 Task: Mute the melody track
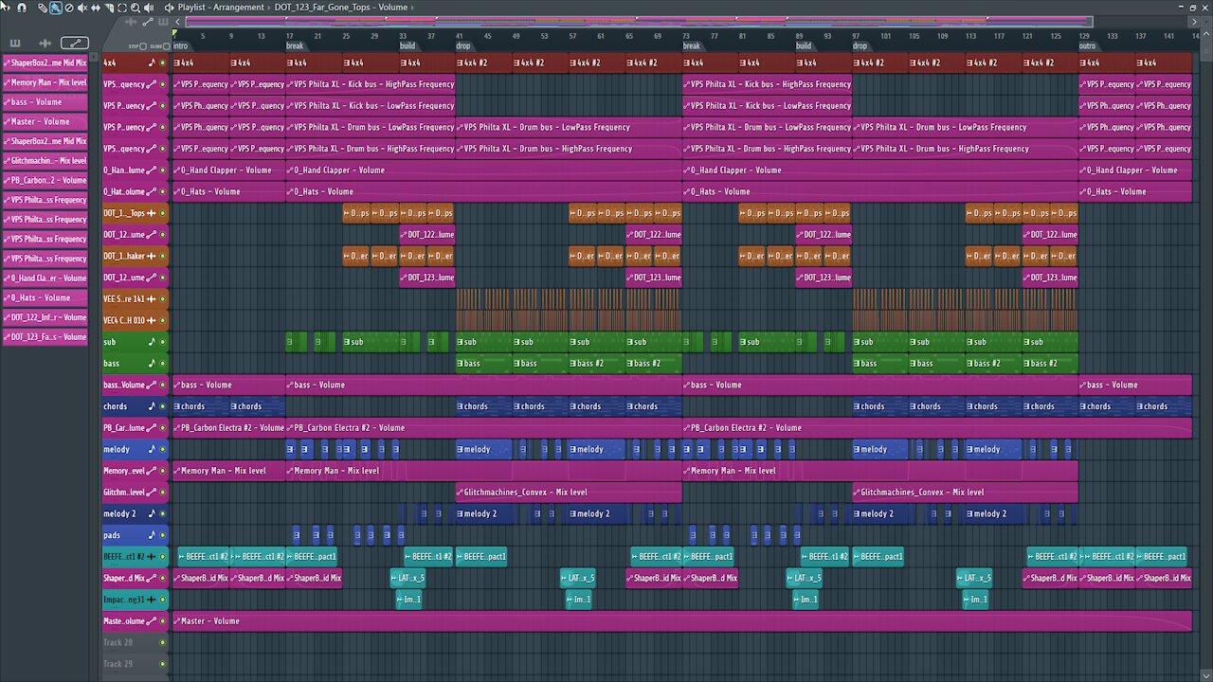click(163, 449)
